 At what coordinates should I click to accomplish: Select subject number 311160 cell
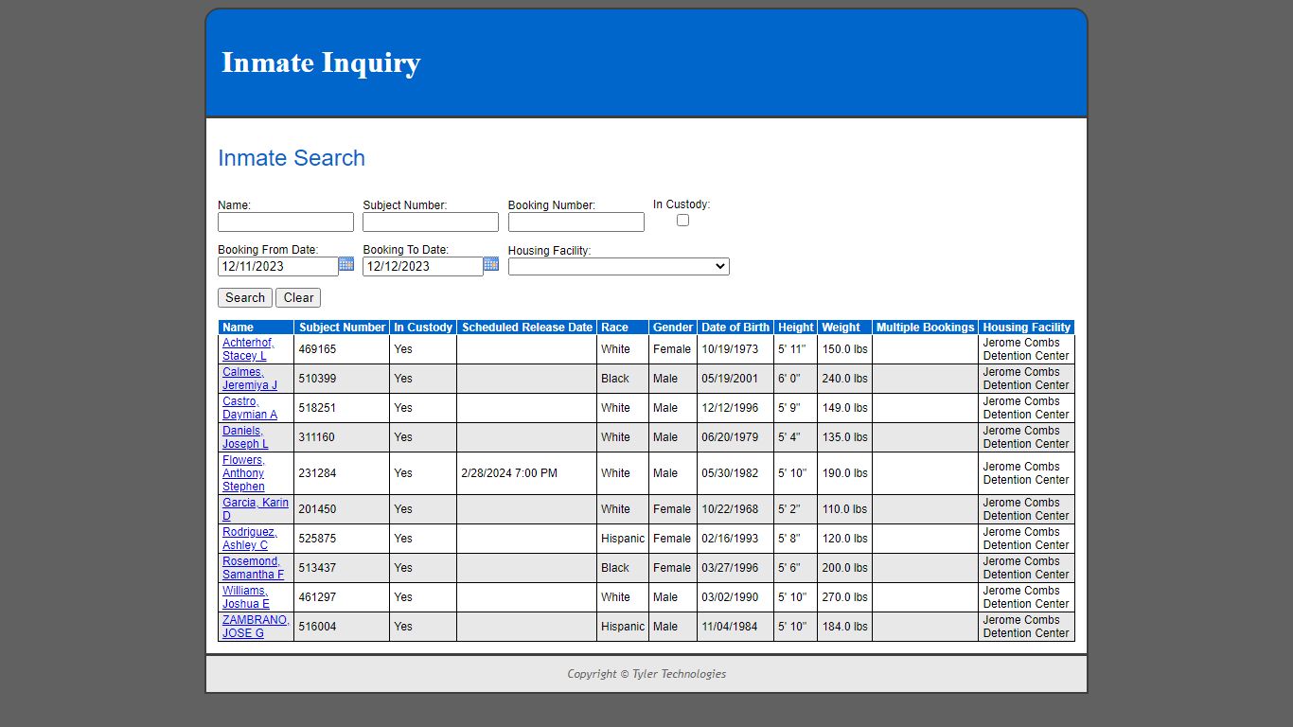click(342, 437)
